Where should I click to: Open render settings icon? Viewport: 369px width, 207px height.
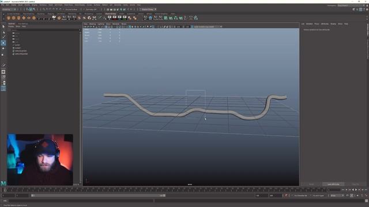(118, 9)
